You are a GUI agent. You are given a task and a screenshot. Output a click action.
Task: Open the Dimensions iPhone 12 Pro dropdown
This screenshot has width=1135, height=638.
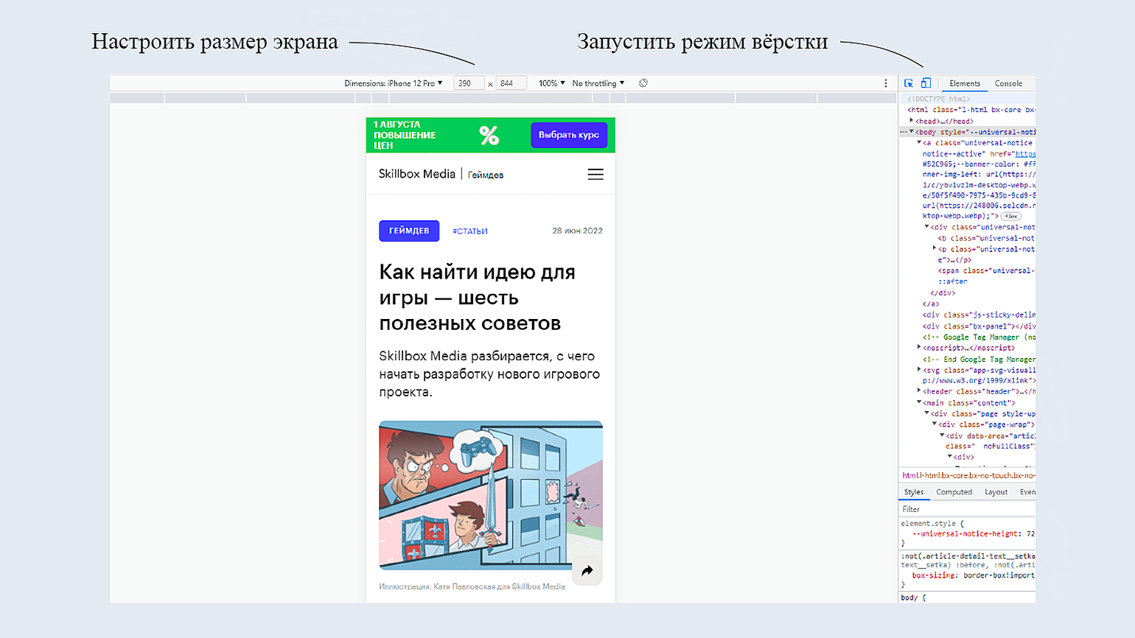(394, 83)
